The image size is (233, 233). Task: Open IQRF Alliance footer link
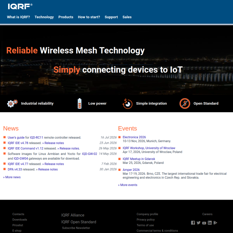[73, 215]
